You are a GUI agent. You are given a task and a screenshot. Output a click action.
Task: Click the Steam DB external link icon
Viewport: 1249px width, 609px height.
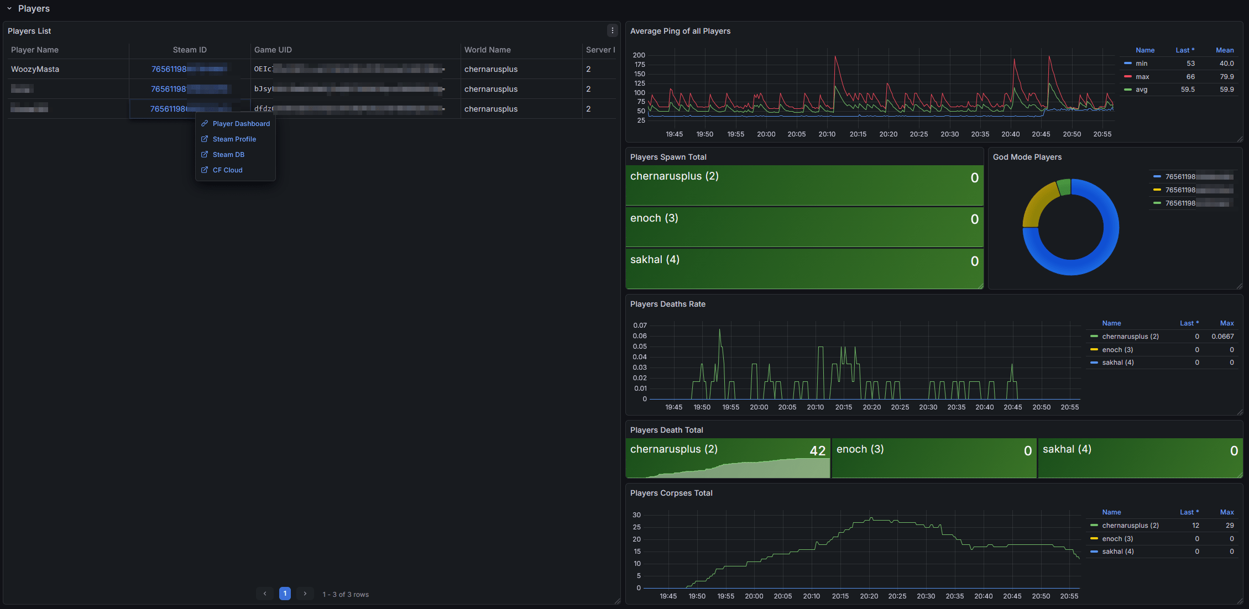coord(205,155)
